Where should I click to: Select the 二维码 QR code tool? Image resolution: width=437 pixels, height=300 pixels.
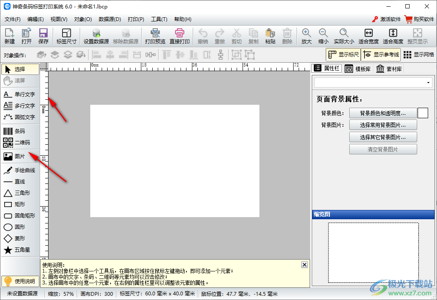(x=20, y=143)
